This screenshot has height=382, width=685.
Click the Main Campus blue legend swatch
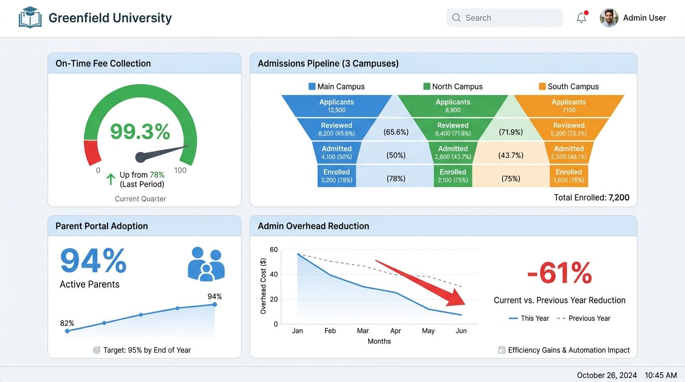(312, 87)
